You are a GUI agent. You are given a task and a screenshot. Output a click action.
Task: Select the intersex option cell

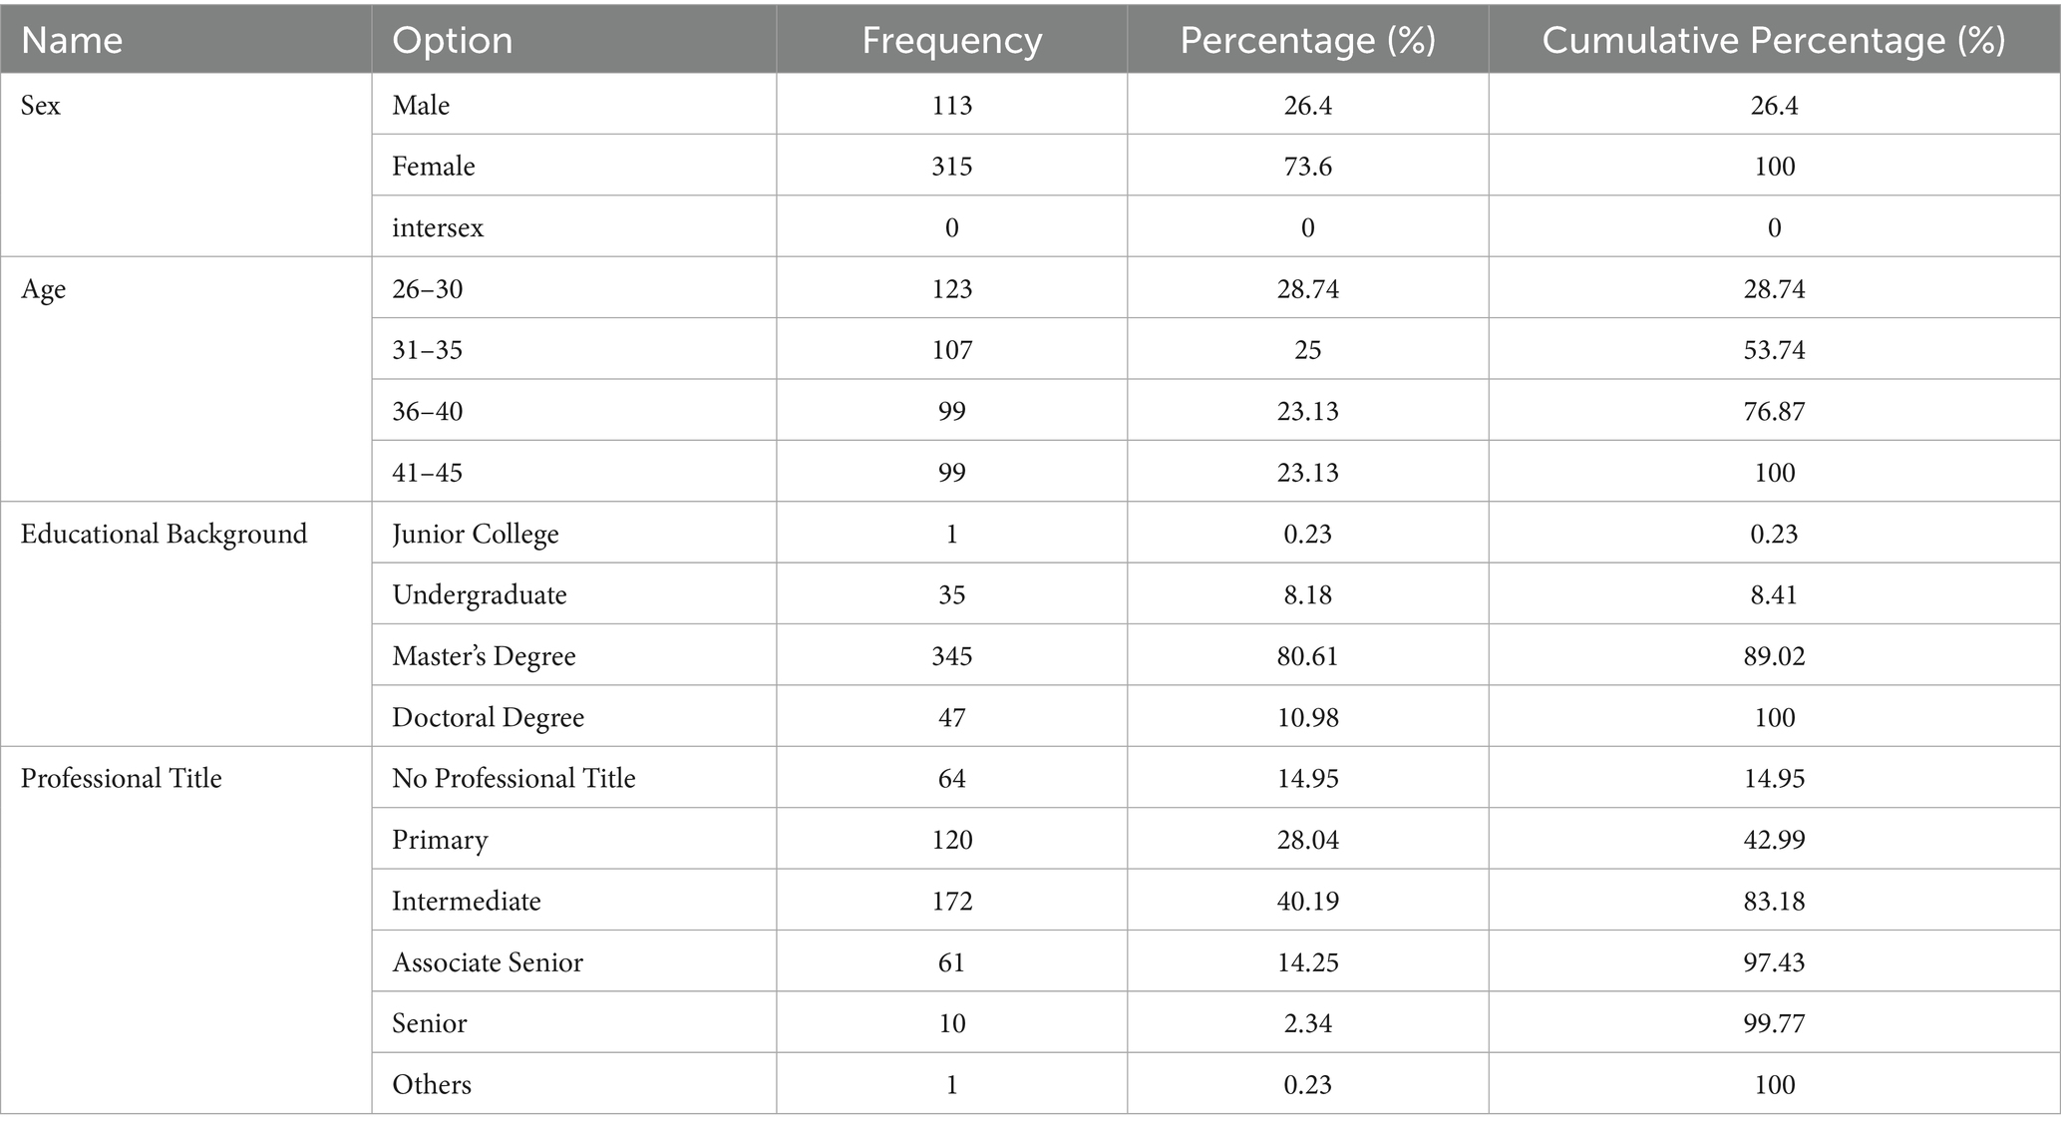click(x=438, y=228)
